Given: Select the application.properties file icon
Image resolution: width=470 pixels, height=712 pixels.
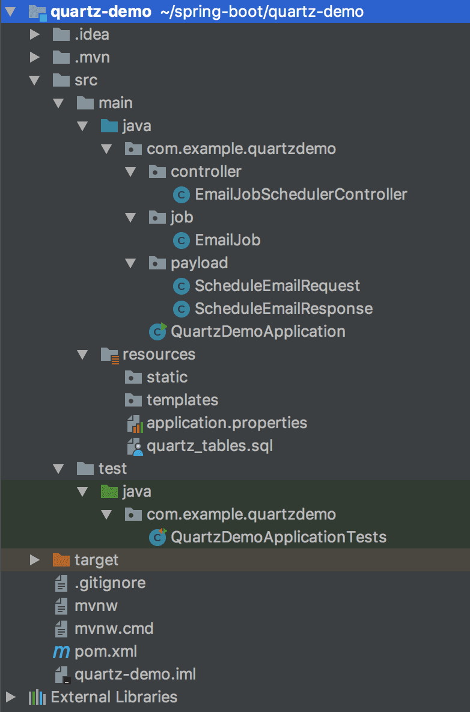Looking at the screenshot, I should [x=135, y=423].
